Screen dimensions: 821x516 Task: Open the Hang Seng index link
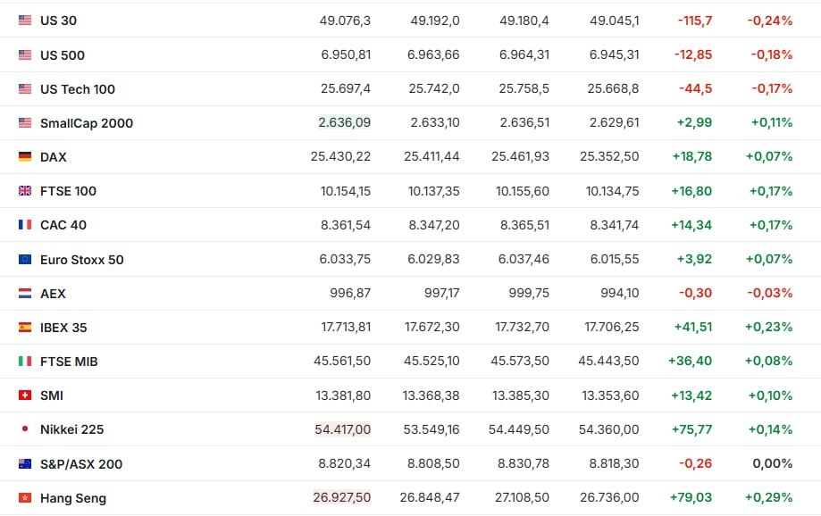pyautogui.click(x=73, y=498)
